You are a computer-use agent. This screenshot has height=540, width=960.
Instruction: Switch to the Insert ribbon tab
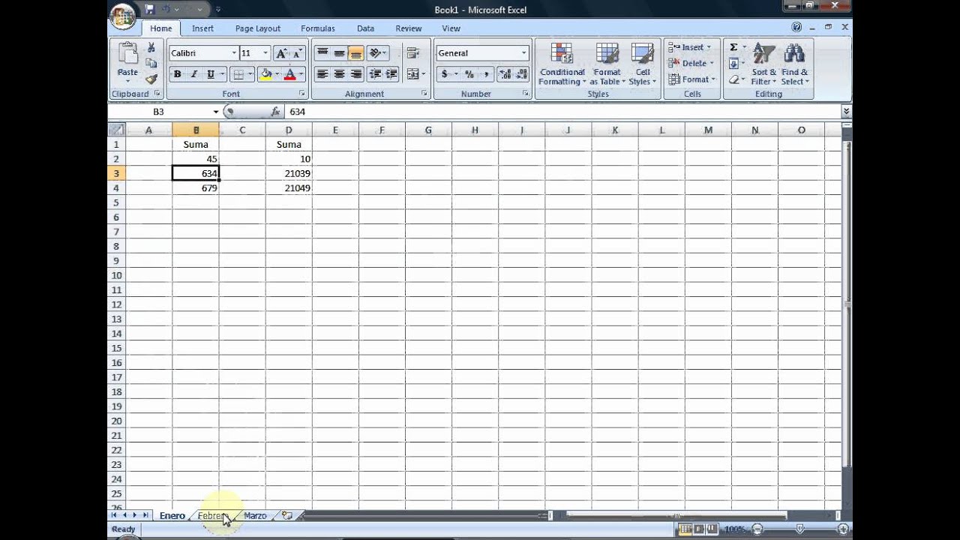click(x=202, y=28)
